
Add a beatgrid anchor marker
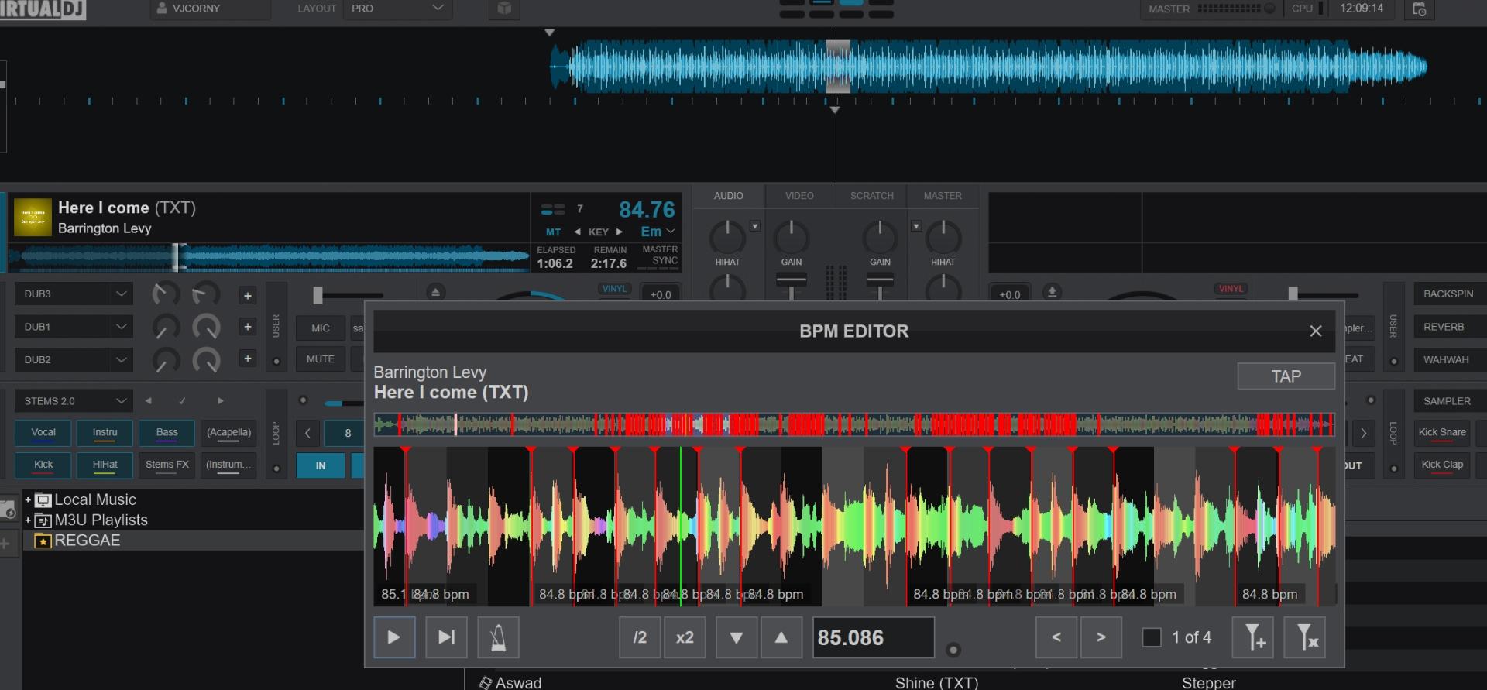pyautogui.click(x=1253, y=637)
